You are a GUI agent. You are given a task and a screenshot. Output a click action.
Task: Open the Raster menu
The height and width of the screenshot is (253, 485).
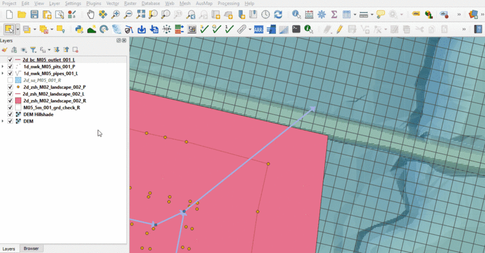tap(131, 4)
